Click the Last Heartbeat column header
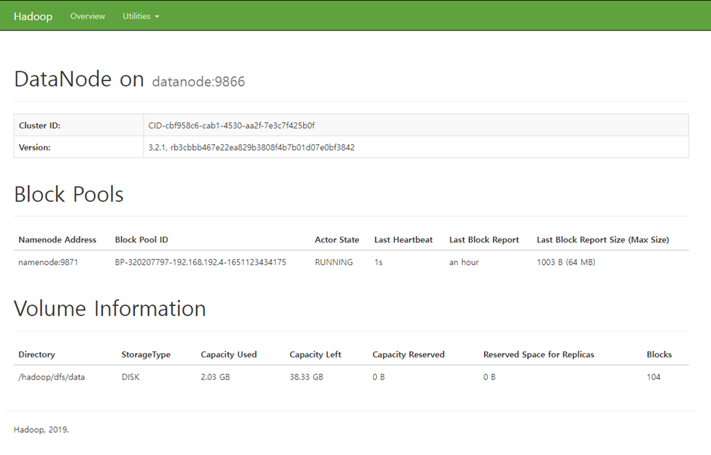This screenshot has width=711, height=455. coord(404,240)
